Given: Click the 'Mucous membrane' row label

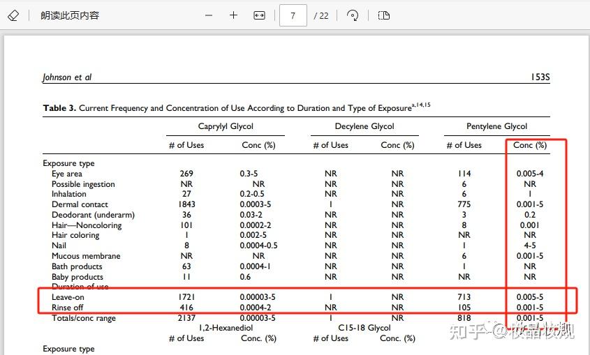Looking at the screenshot, I should [x=86, y=256].
